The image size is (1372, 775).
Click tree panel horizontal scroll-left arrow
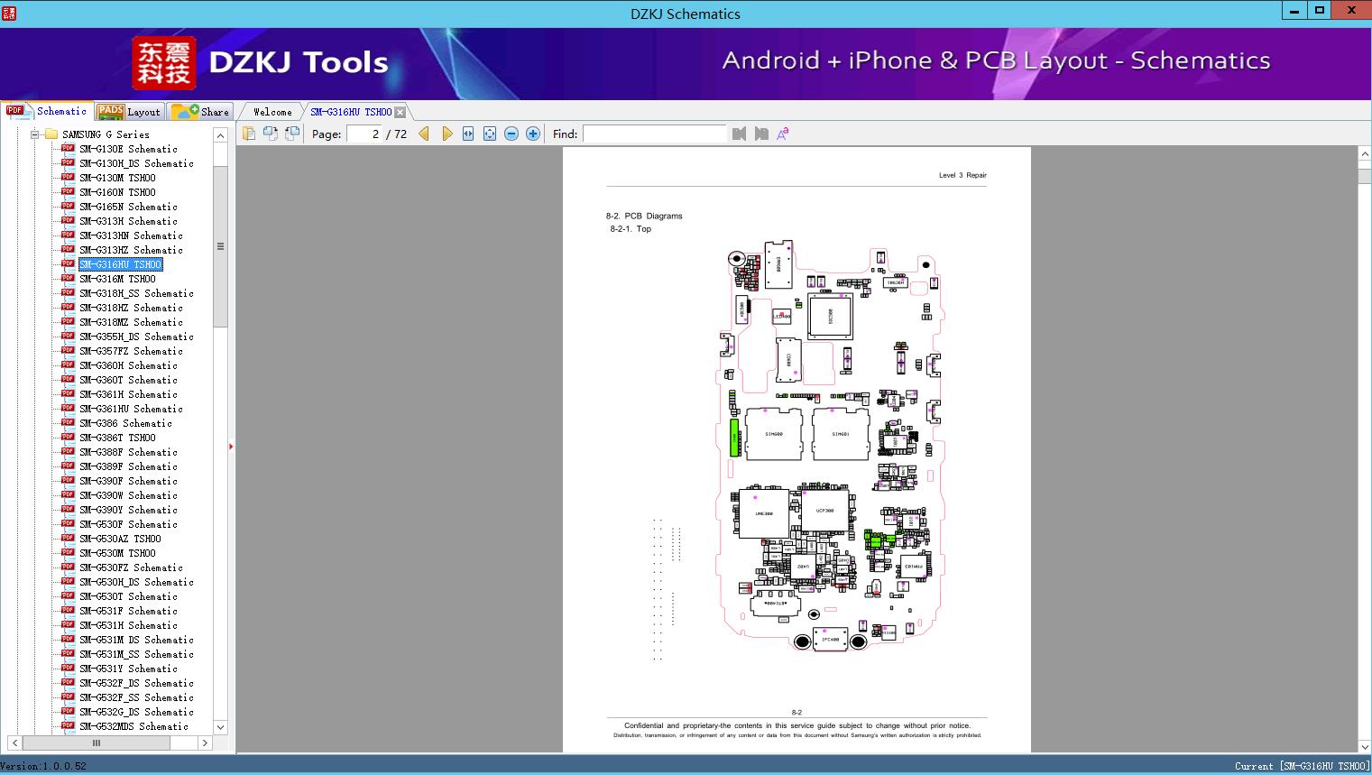14,743
